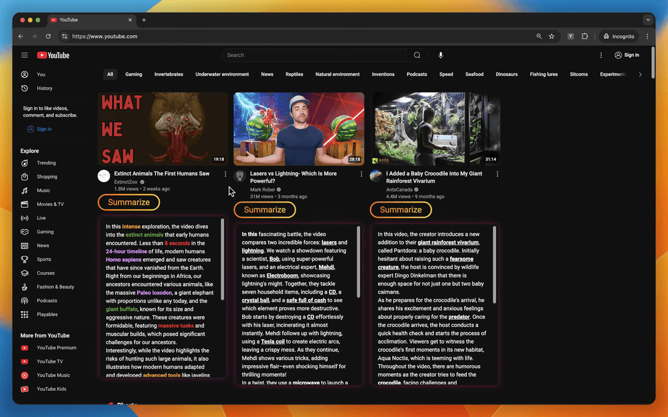This screenshot has height=417, width=668.
Task: Open the browser tab overview chevron
Action: click(x=647, y=19)
